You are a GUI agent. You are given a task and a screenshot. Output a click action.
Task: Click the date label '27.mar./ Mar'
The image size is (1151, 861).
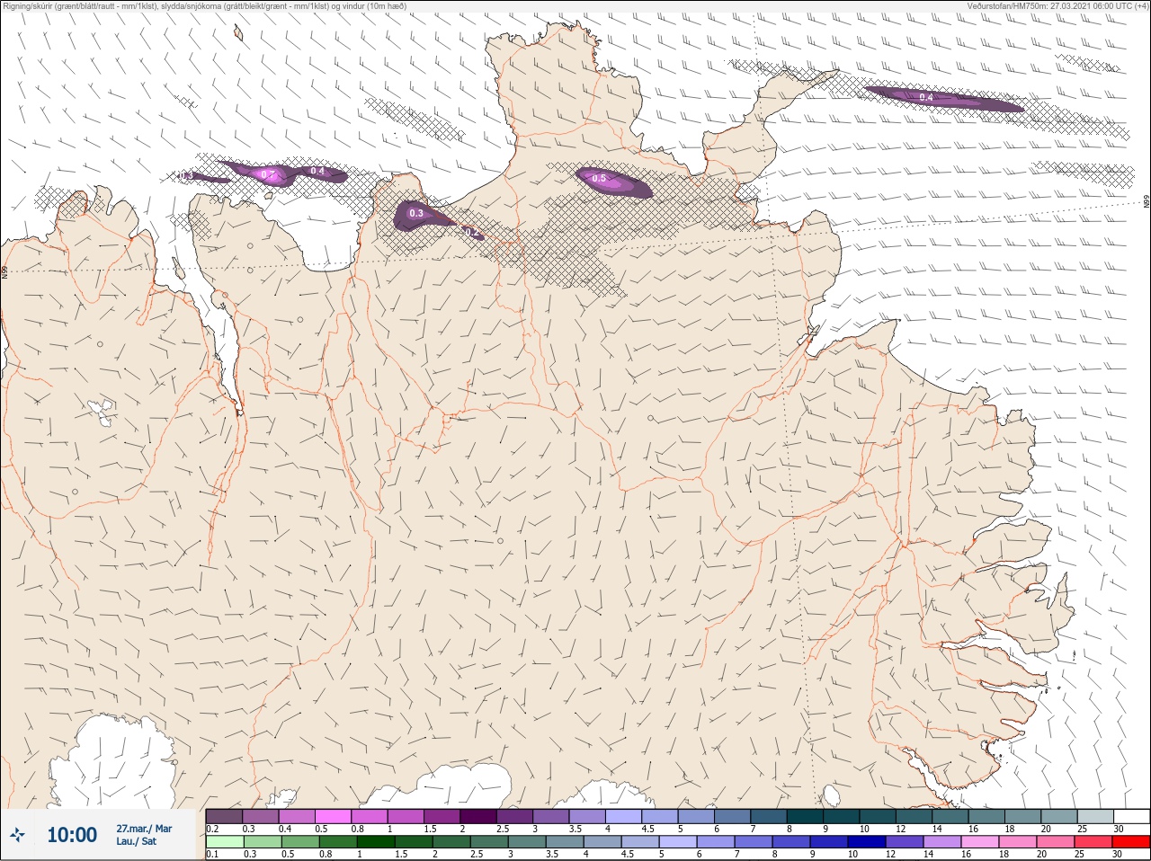pos(144,829)
